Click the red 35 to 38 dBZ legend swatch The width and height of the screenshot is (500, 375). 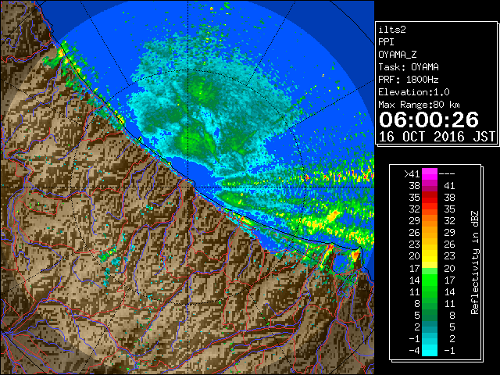(430, 198)
